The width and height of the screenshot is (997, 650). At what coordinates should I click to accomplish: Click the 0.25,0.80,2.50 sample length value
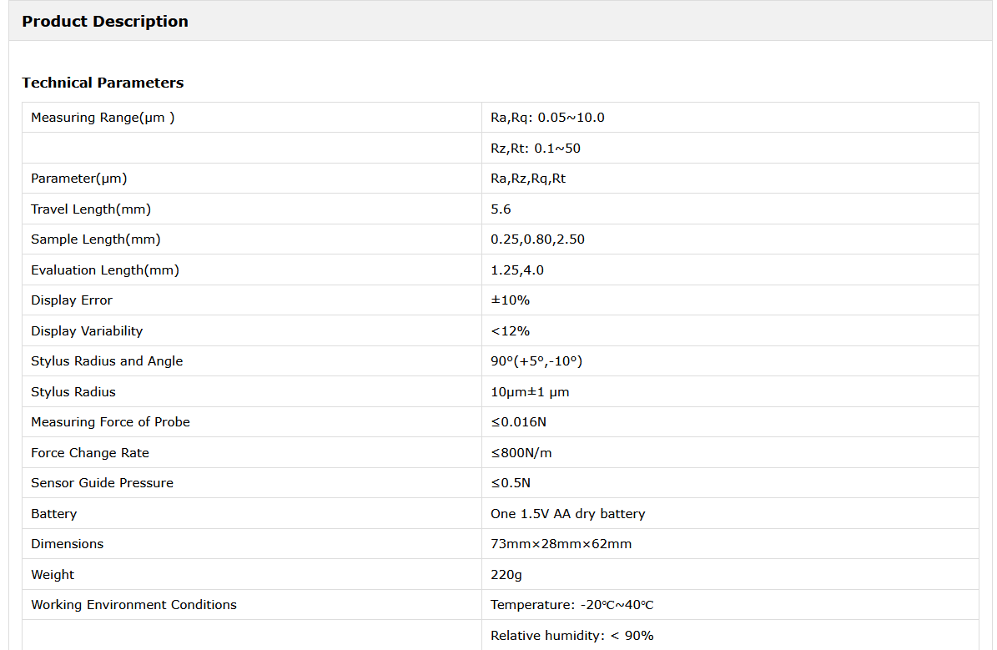point(537,239)
